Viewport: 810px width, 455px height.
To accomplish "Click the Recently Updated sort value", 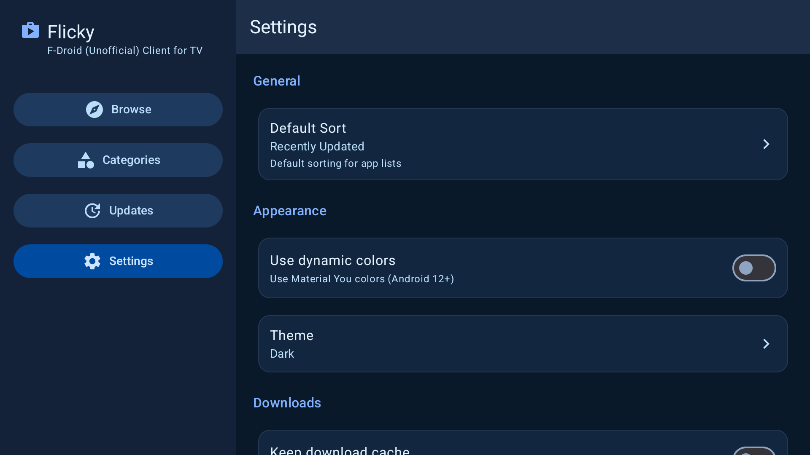I will (317, 146).
